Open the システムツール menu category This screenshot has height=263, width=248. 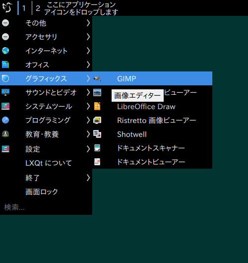pos(46,106)
